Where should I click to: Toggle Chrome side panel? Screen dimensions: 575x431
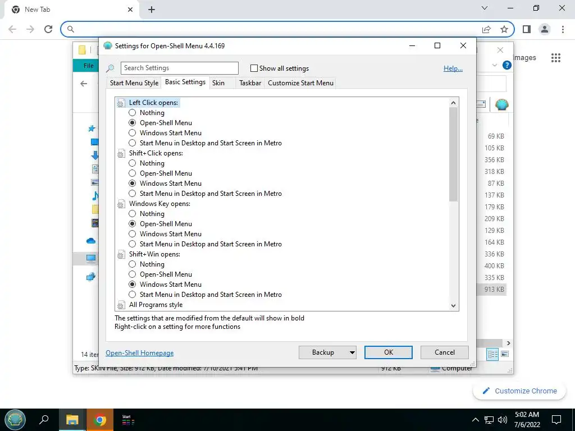pos(527,29)
